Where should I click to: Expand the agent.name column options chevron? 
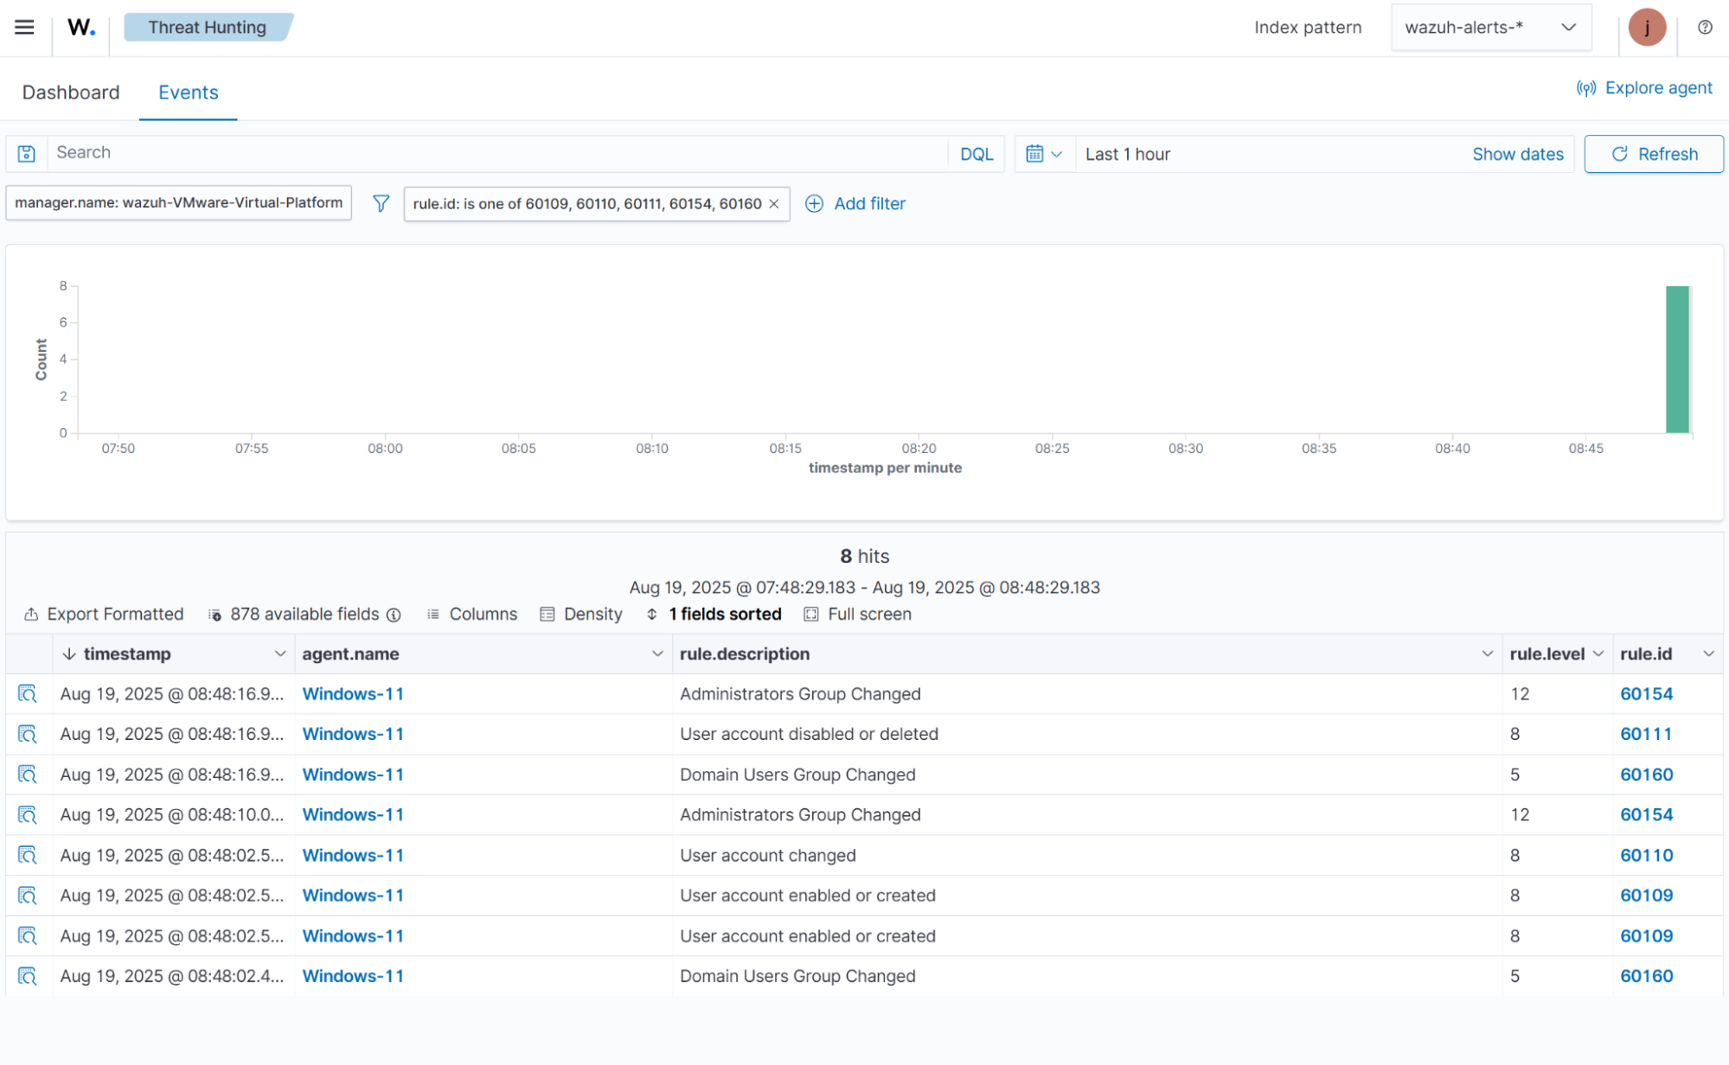[x=657, y=654]
